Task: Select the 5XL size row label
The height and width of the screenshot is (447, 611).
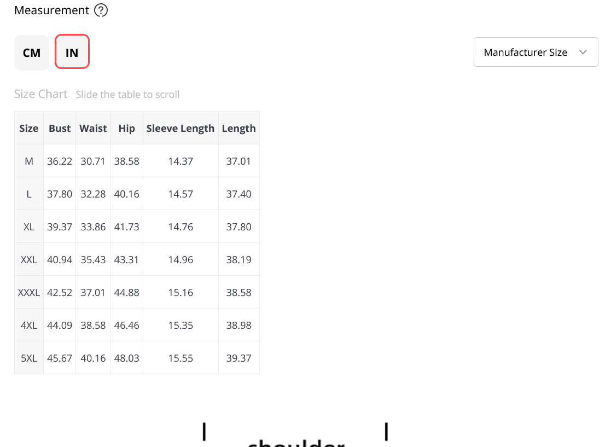Action: coord(29,358)
